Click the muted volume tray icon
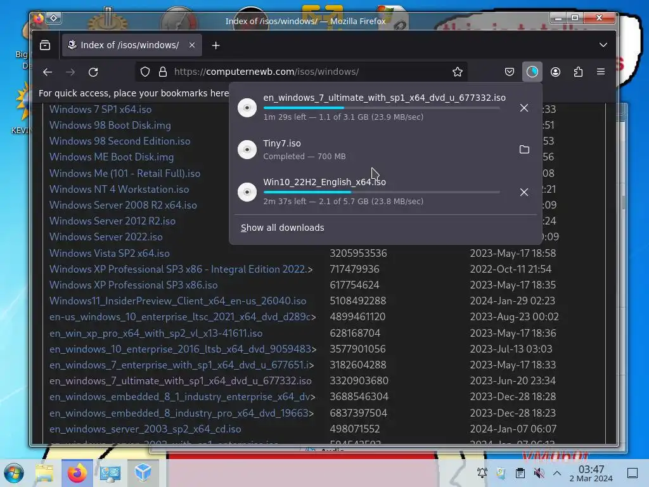 click(x=539, y=473)
